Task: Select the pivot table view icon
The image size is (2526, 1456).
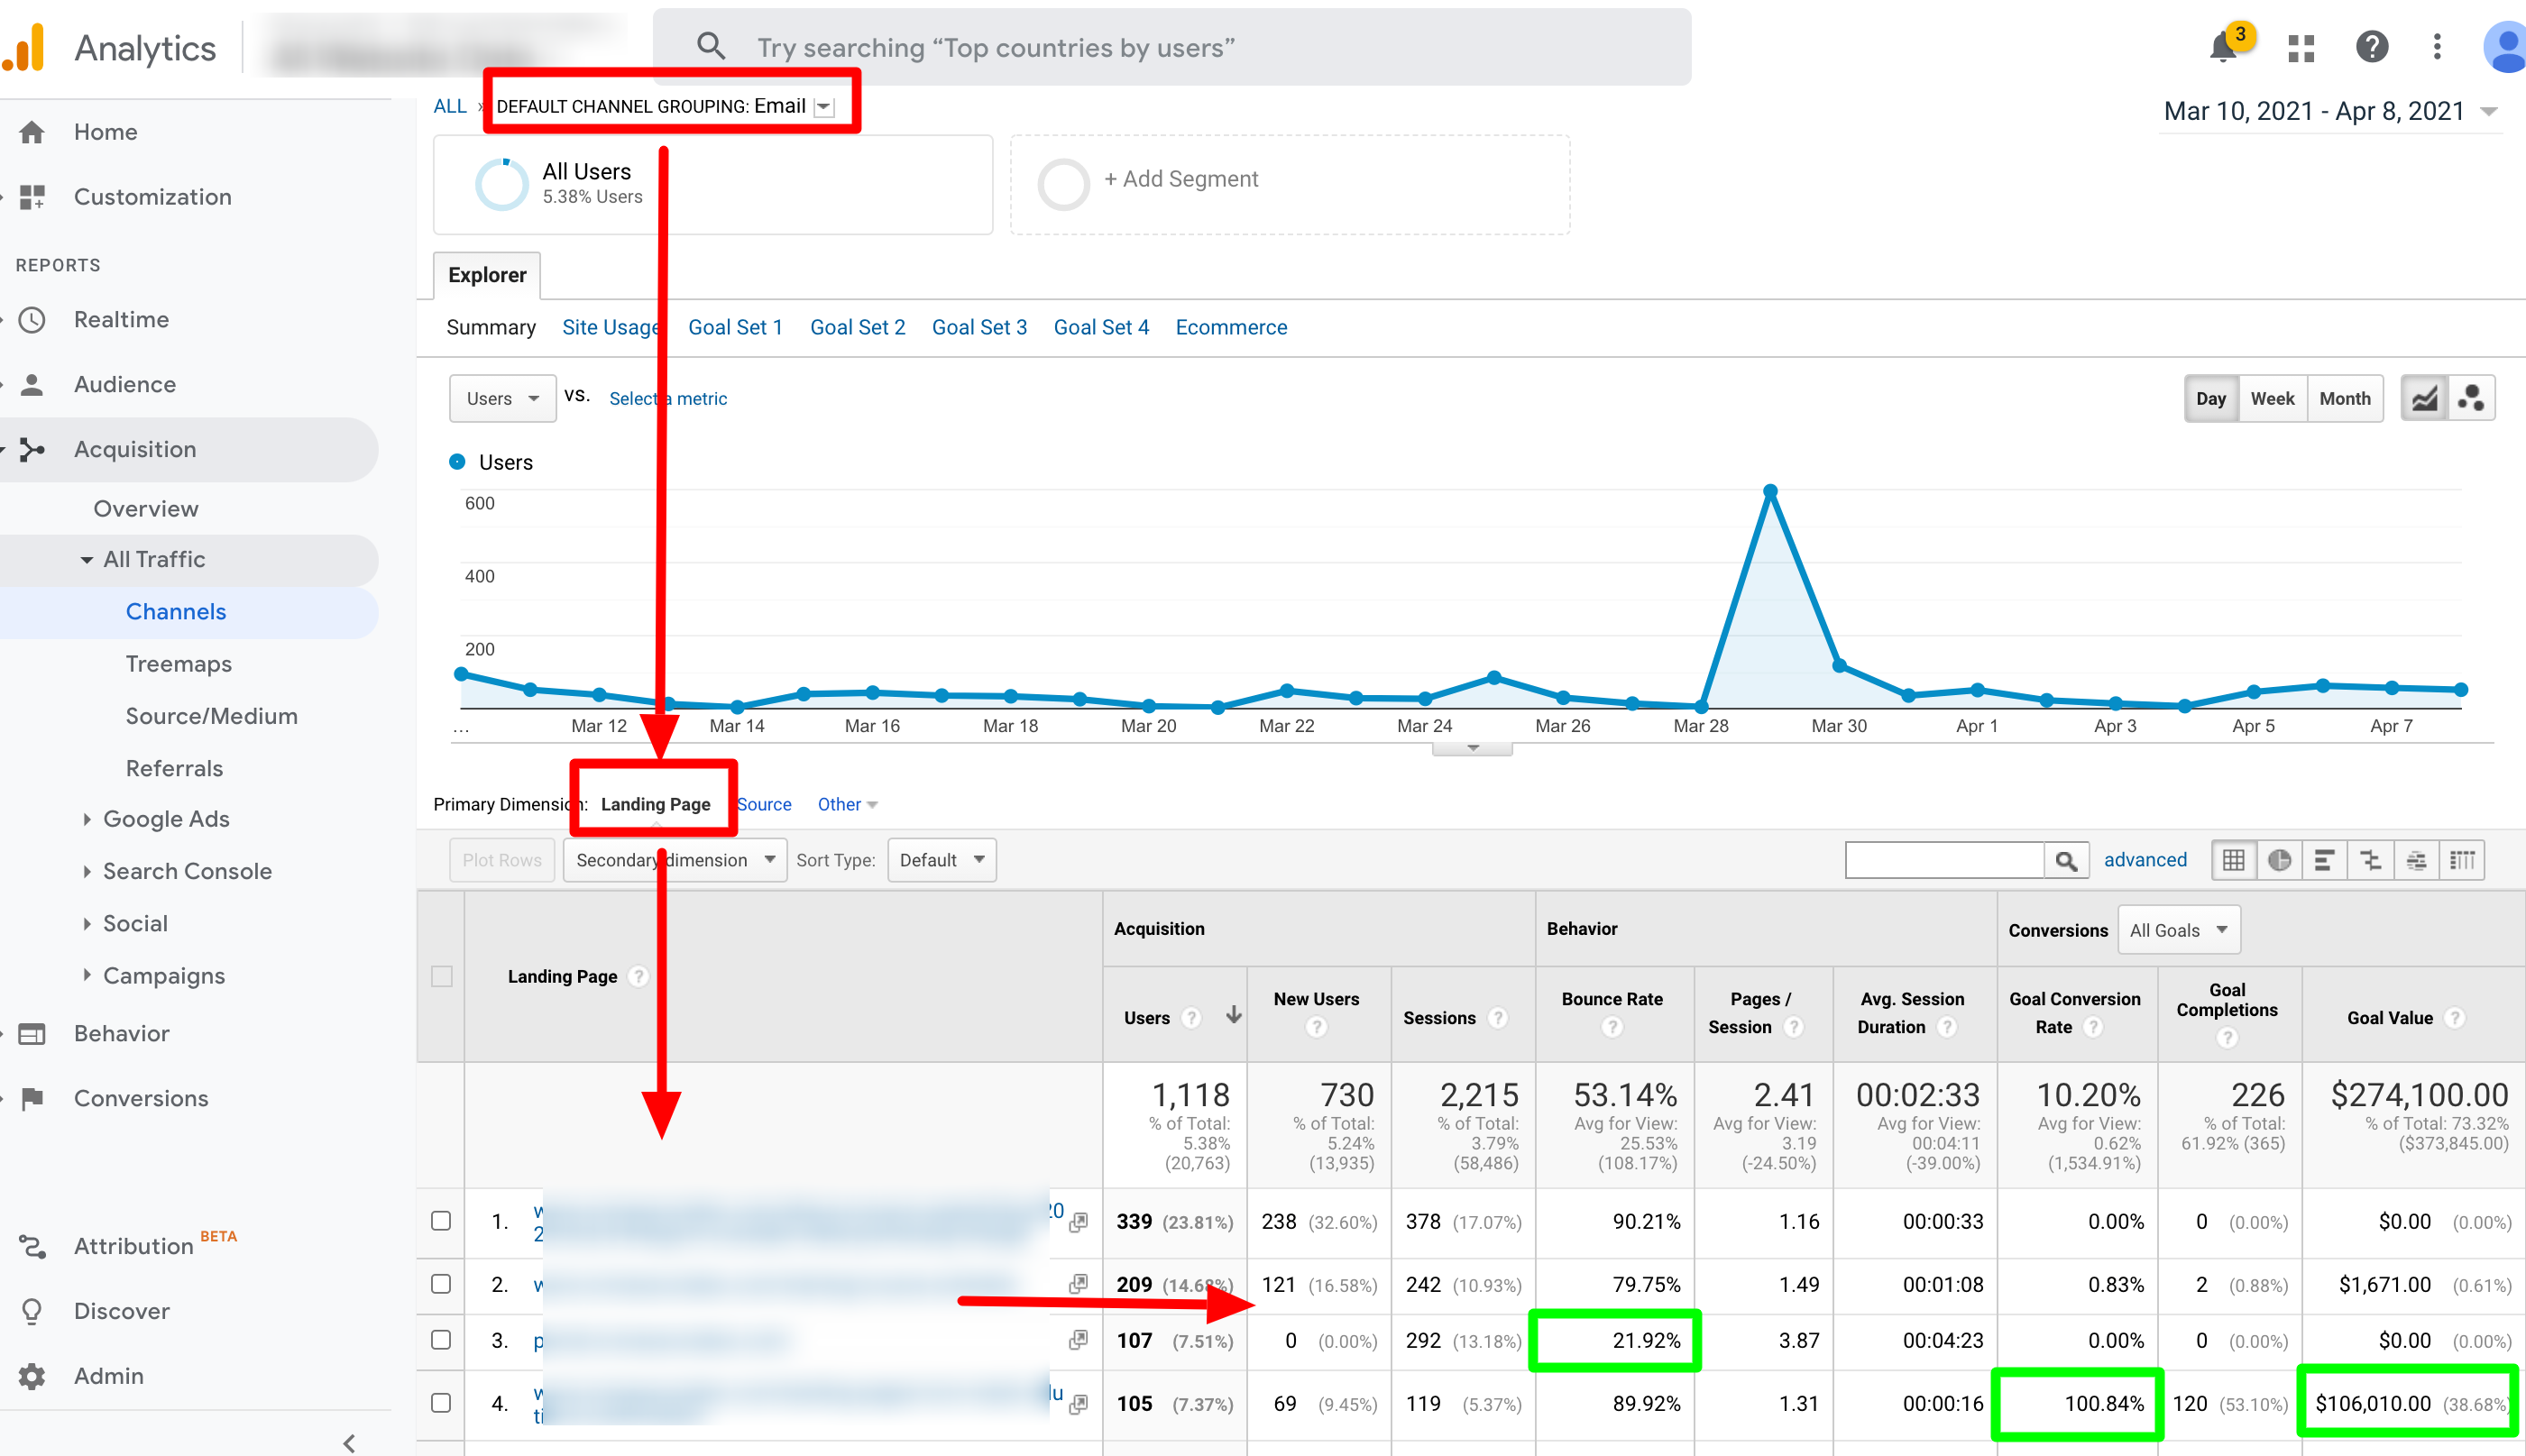Action: point(2462,860)
